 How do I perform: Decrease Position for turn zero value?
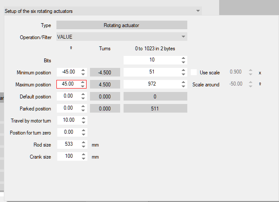click(x=83, y=135)
